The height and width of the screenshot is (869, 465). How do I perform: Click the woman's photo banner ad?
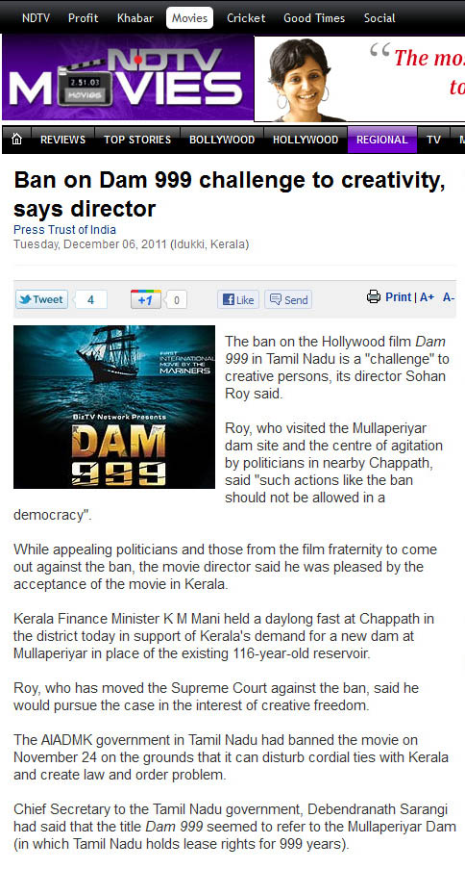click(x=360, y=79)
